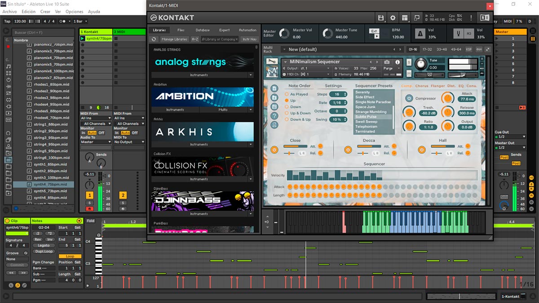Open instrument edit mode wrench
Viewport: 539px width, 303px height.
point(271,61)
